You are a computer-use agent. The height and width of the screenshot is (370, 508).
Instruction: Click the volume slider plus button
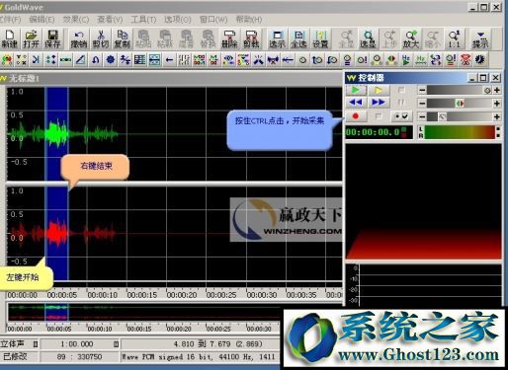(x=497, y=90)
